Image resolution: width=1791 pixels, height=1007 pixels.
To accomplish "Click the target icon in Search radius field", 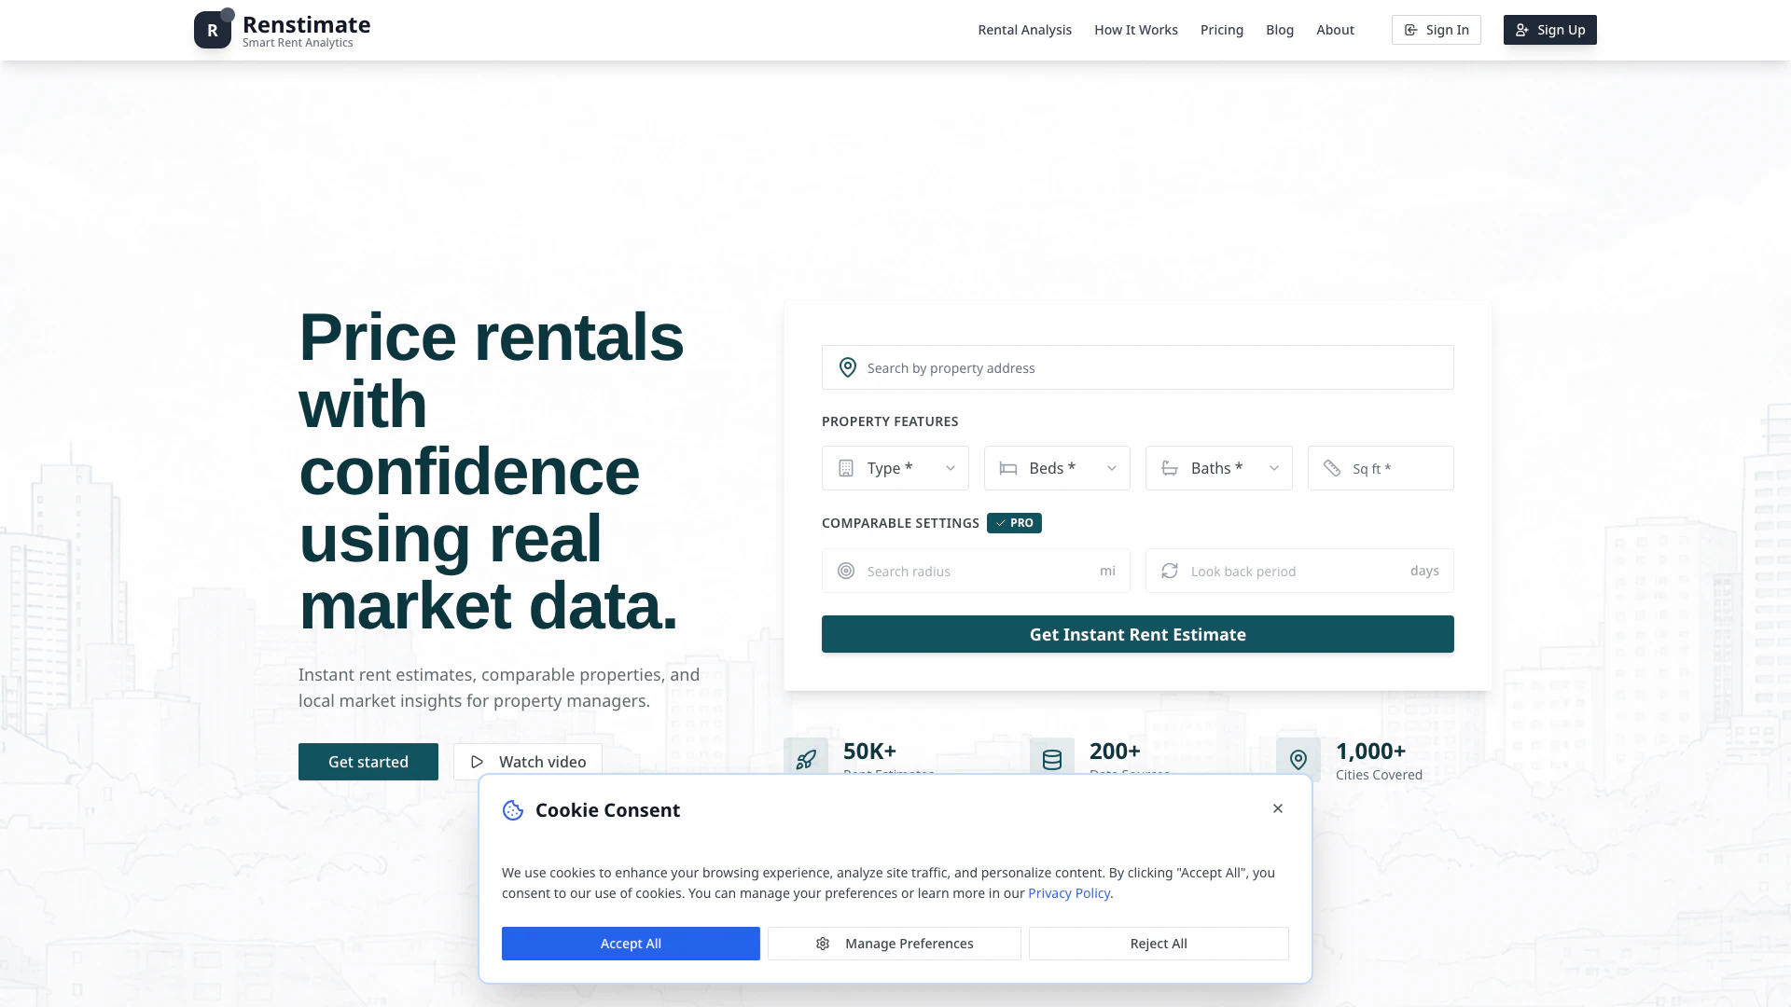I will click(846, 571).
